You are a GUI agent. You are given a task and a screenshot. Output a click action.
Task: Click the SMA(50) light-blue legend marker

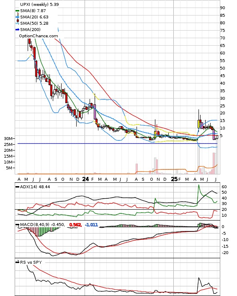(x=17, y=23)
